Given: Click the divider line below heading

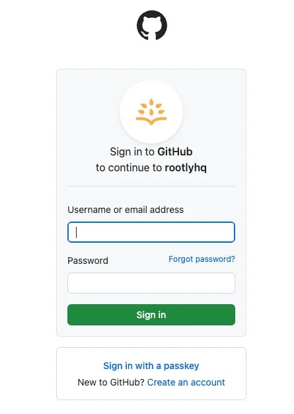Looking at the screenshot, I should (151, 186).
